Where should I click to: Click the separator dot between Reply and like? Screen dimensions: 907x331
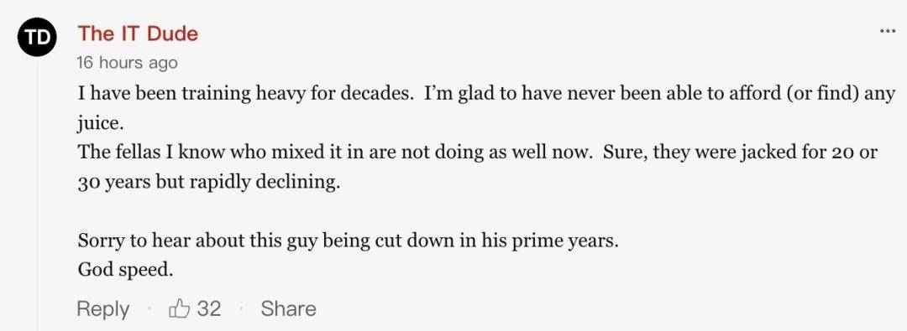pyautogui.click(x=149, y=309)
